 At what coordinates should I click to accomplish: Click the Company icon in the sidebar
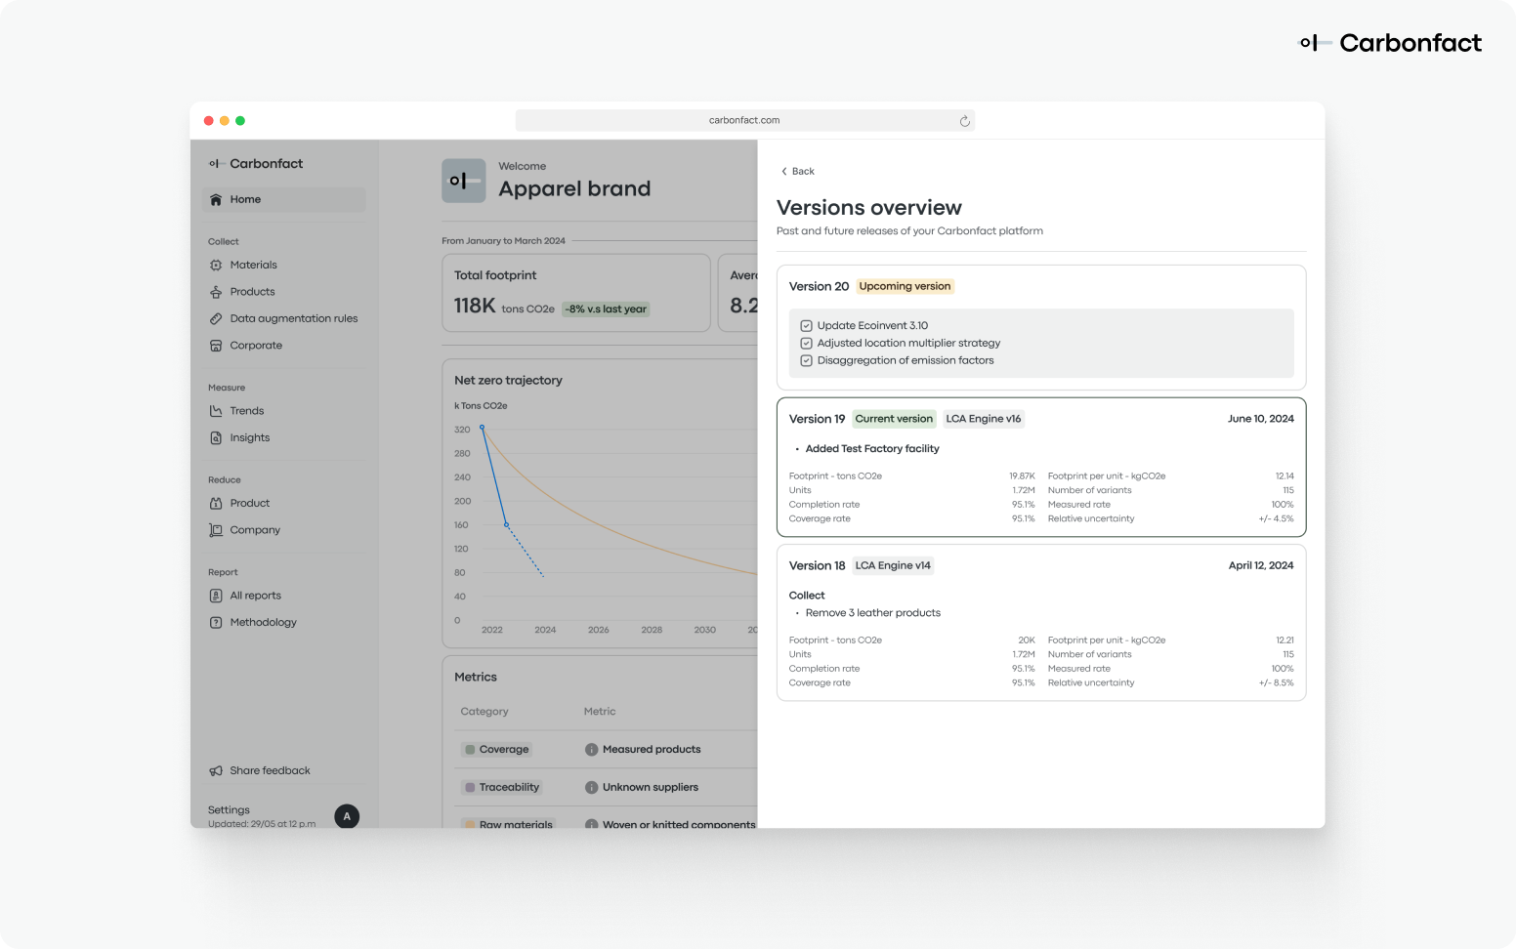[x=216, y=530]
